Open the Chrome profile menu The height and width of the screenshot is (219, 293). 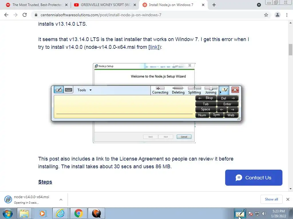tap(278, 15)
